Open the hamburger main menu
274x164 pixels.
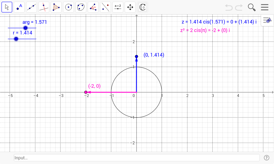point(264,7)
